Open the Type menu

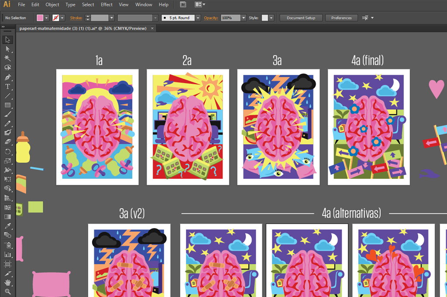pos(70,4)
